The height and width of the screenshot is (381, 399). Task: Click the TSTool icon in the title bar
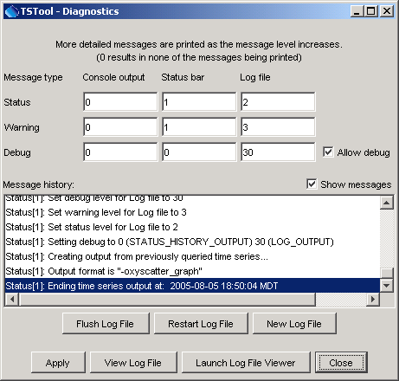point(11,11)
